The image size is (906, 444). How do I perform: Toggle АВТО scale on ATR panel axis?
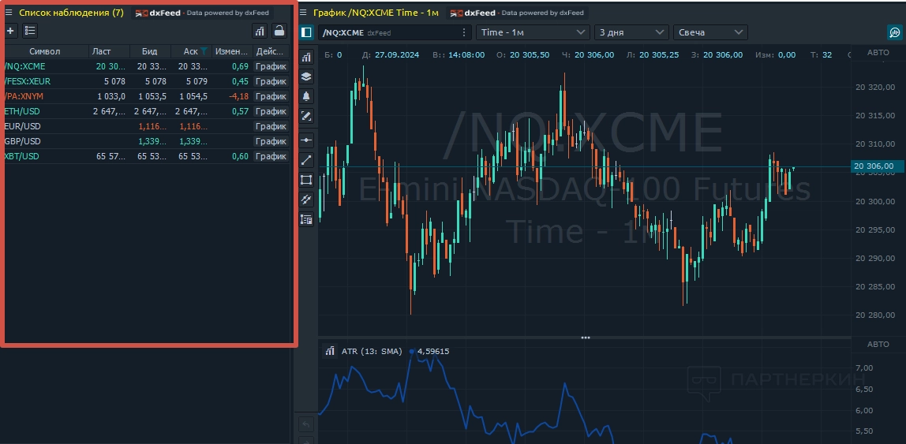click(x=878, y=345)
